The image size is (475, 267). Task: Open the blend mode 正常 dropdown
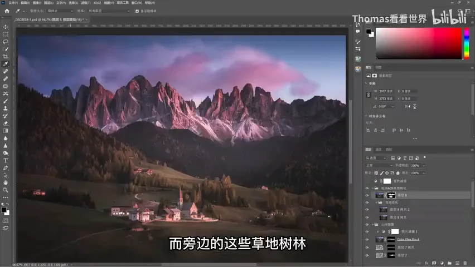click(379, 165)
